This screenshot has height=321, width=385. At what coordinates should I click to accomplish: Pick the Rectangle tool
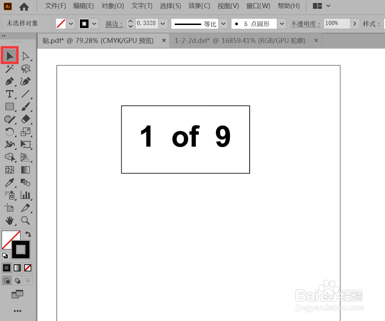point(10,107)
